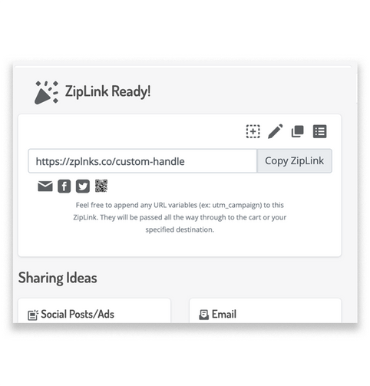Click the Email inbox tray icon
The image size is (370, 386).
(x=204, y=315)
